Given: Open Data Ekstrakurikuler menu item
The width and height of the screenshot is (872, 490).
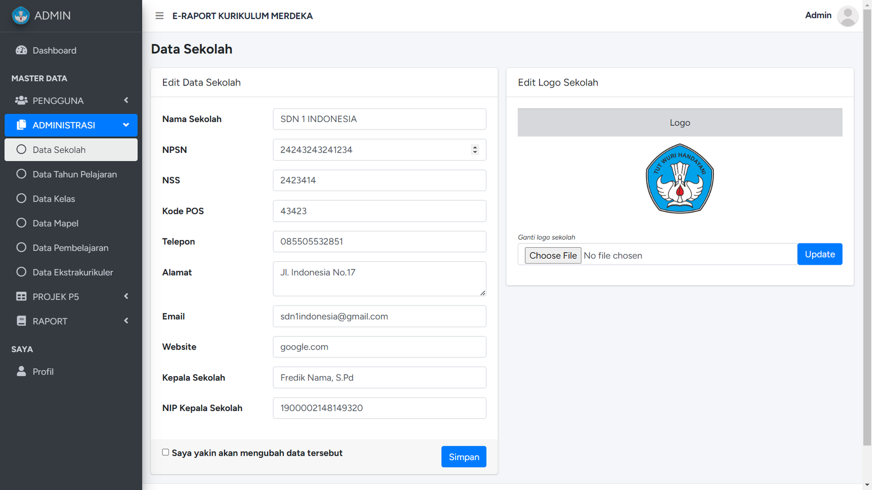Looking at the screenshot, I should coord(72,272).
